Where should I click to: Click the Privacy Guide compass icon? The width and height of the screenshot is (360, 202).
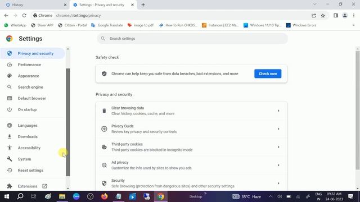click(104, 128)
